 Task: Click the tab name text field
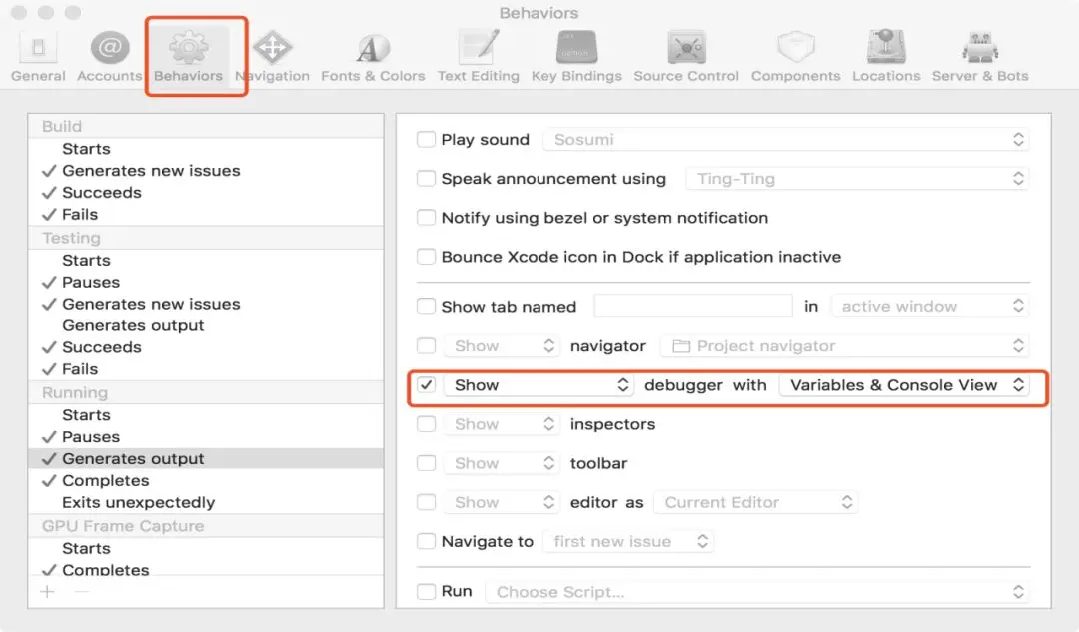(693, 307)
